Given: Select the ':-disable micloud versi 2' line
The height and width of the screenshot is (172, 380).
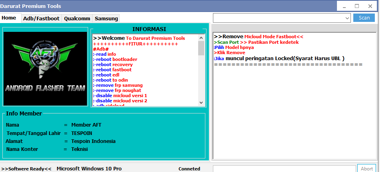Looking at the screenshot, I should (x=120, y=101).
